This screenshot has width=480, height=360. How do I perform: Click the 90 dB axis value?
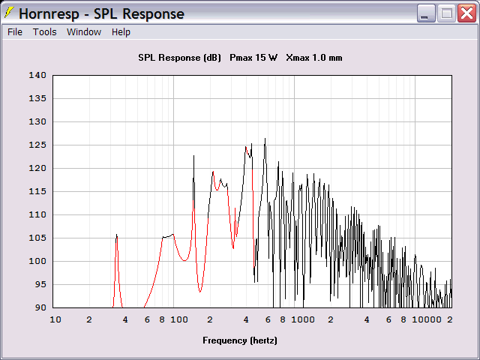(40, 307)
